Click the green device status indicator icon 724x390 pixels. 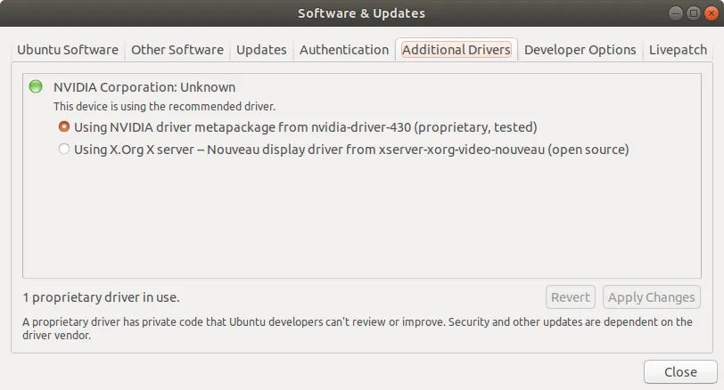(x=36, y=87)
